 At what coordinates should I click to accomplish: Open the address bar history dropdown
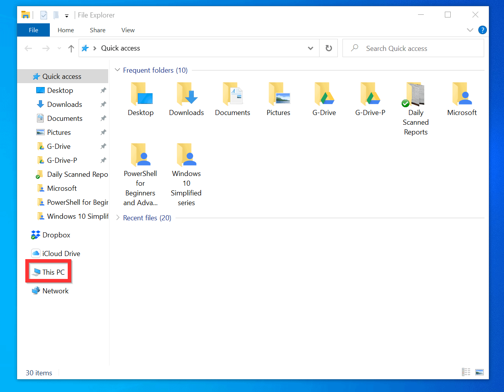[x=310, y=48]
